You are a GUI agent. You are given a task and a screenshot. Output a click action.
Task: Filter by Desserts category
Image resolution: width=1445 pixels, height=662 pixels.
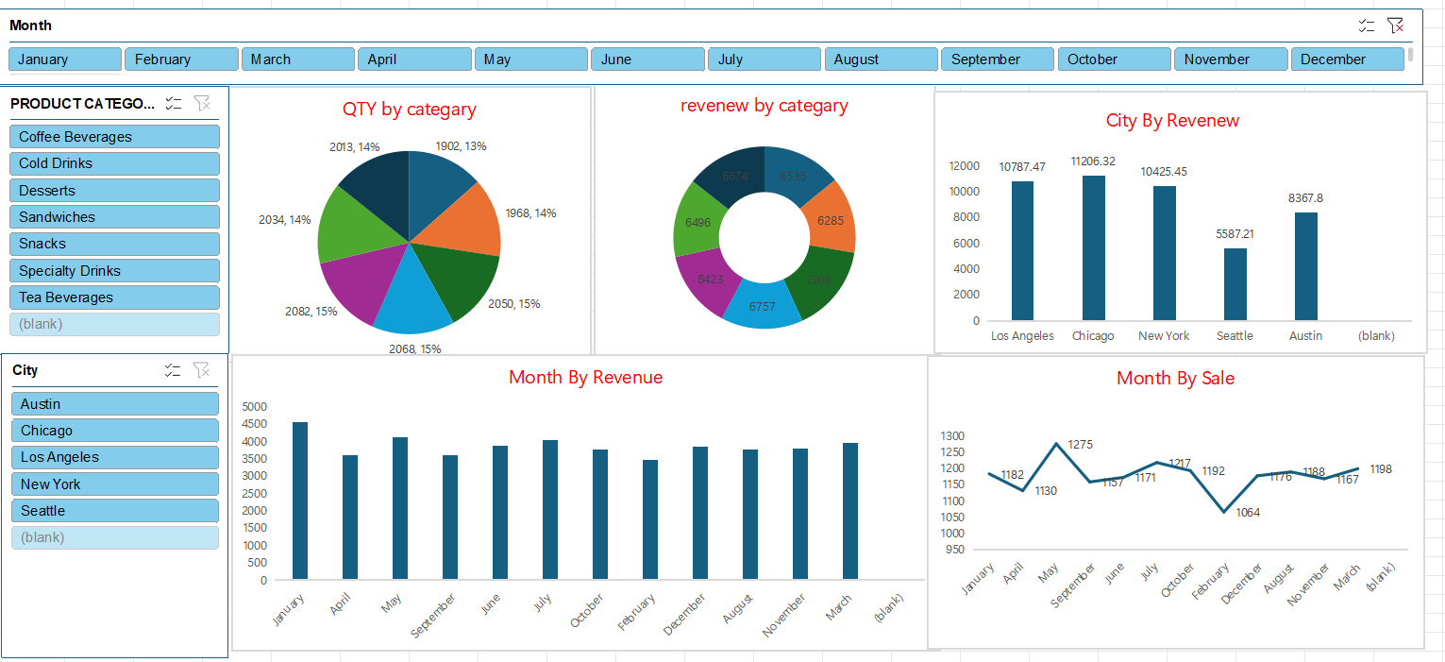pos(114,191)
